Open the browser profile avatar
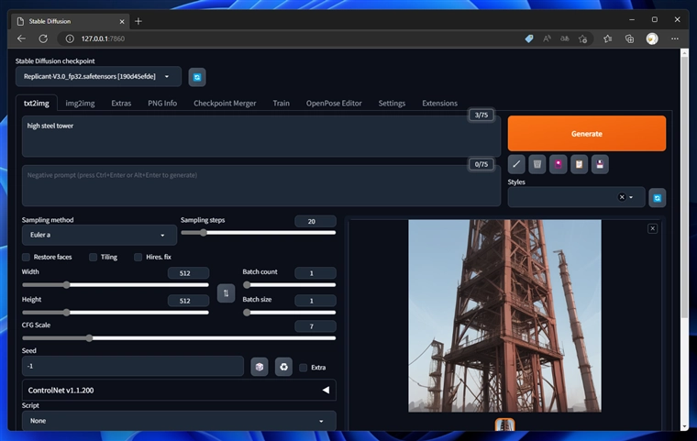The width and height of the screenshot is (697, 441). pyautogui.click(x=652, y=39)
